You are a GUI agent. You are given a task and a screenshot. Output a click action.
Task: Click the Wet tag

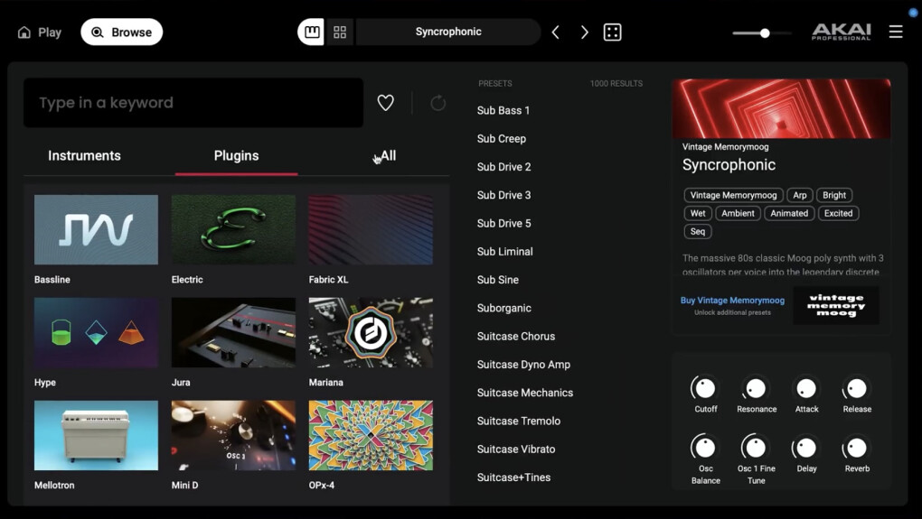coord(698,213)
